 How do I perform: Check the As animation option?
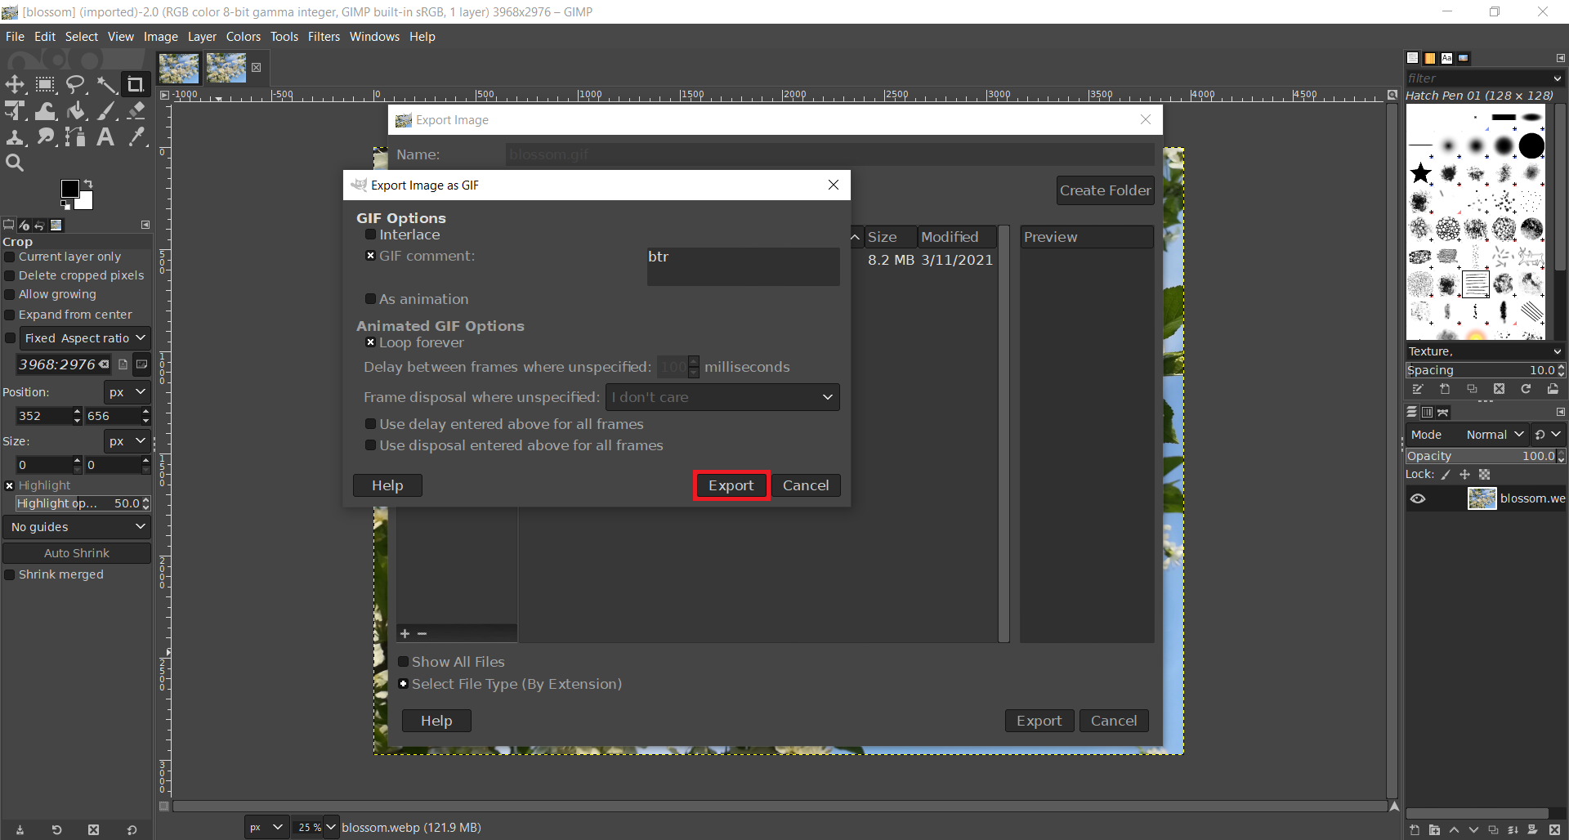(x=370, y=299)
